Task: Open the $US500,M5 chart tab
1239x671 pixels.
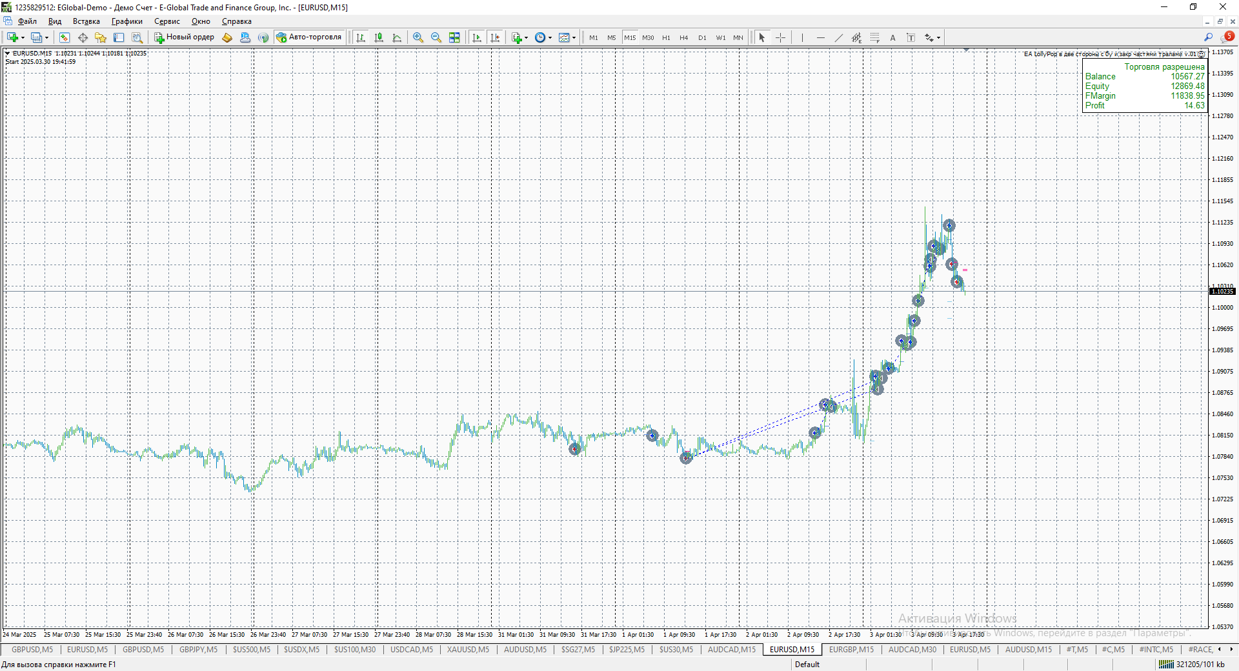Action: click(252, 650)
